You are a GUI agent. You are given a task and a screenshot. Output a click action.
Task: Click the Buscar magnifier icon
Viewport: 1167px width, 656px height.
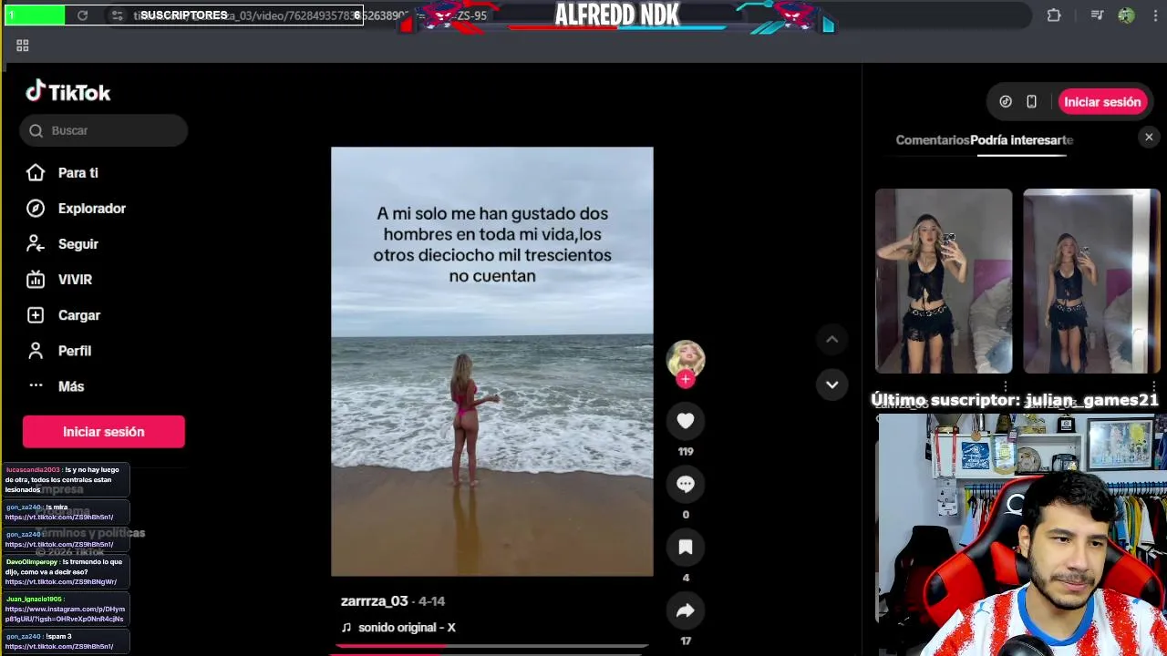36,130
